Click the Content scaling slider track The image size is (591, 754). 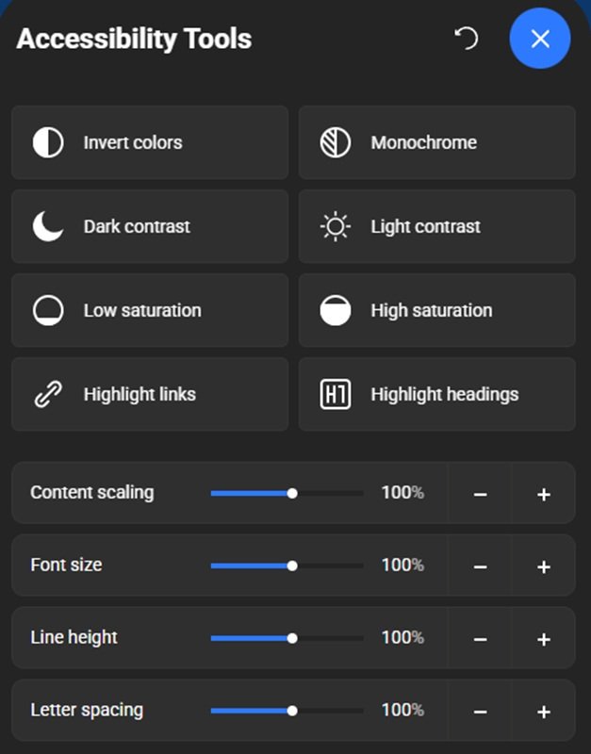click(x=328, y=493)
